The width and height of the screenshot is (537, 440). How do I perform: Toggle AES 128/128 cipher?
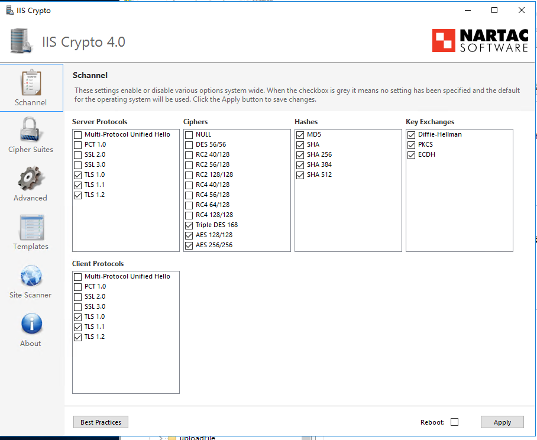[189, 235]
